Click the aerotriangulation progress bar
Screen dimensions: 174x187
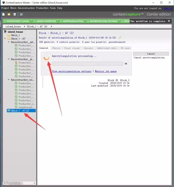88,64
